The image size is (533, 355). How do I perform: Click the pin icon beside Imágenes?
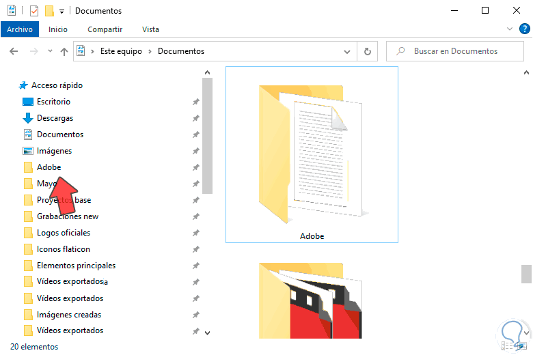tap(196, 151)
